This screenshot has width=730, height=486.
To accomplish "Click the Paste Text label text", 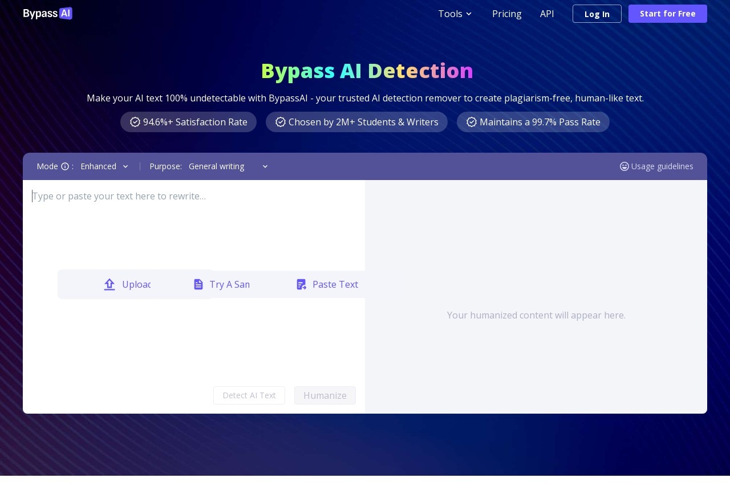I will tap(335, 284).
